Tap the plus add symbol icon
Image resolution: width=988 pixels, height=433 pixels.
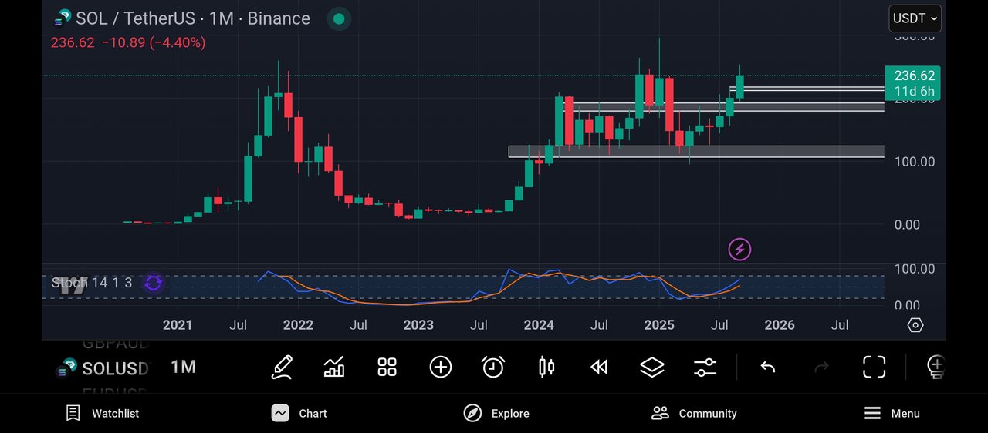click(x=440, y=367)
